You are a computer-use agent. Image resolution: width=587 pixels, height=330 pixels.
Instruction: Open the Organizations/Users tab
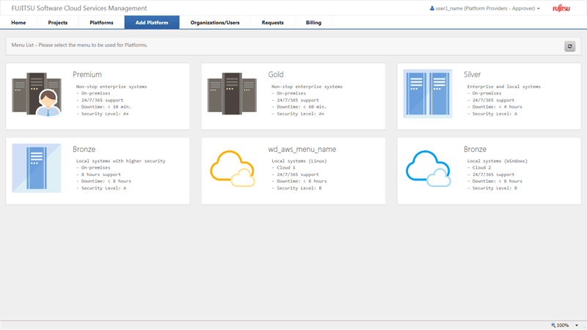coord(215,23)
